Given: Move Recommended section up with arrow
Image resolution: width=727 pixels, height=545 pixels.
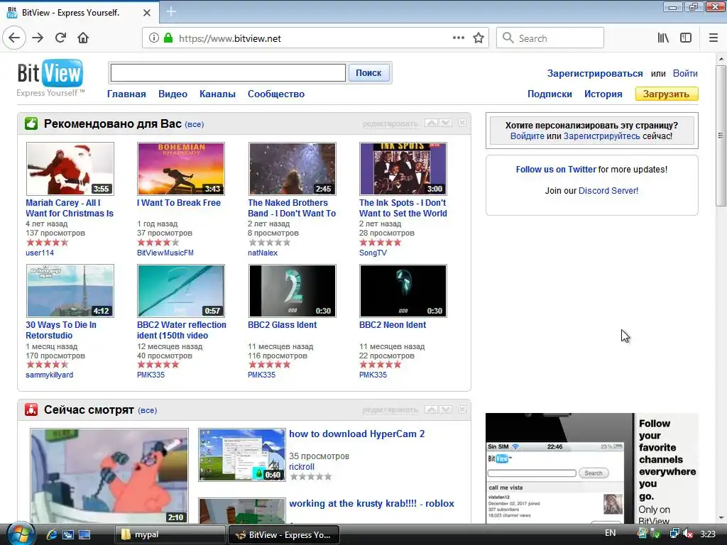Looking at the screenshot, I should pos(431,123).
